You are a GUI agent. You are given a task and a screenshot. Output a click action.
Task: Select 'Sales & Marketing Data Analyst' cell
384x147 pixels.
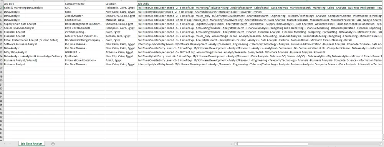coord(34,8)
